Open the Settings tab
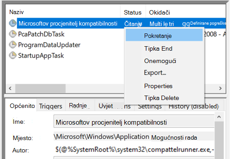This screenshot has width=230, height=159. pos(150,107)
